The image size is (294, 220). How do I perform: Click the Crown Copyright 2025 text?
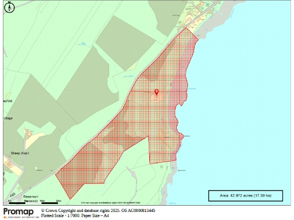pos(98,210)
